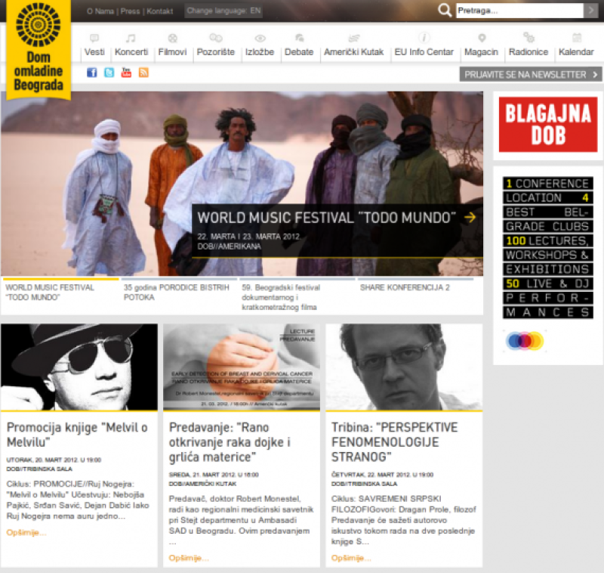Open the Facebook page icon
This screenshot has height=573, width=604.
click(92, 73)
